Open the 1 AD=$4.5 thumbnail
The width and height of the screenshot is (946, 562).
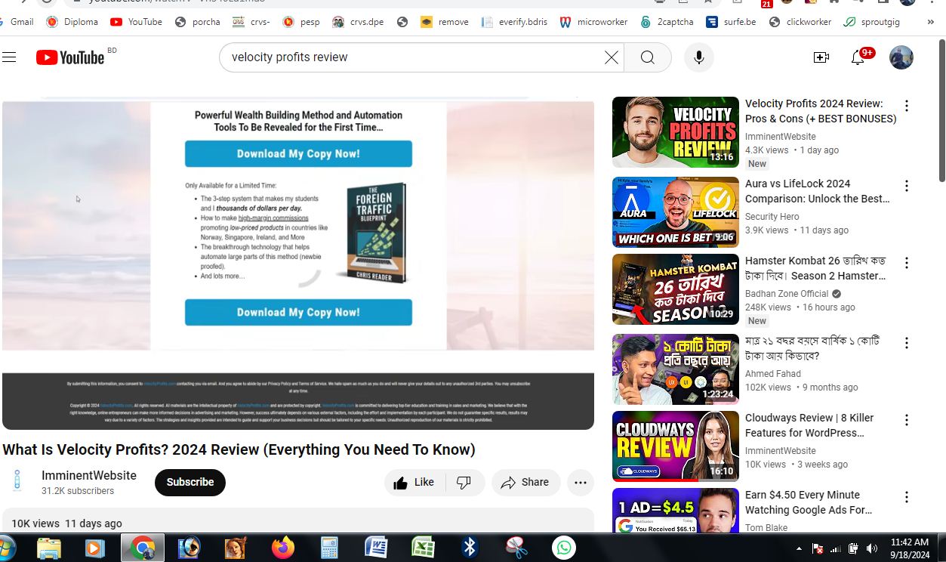pyautogui.click(x=676, y=511)
